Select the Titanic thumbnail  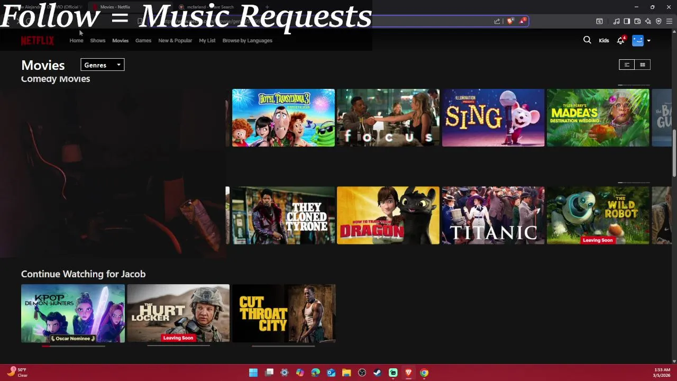click(x=493, y=215)
